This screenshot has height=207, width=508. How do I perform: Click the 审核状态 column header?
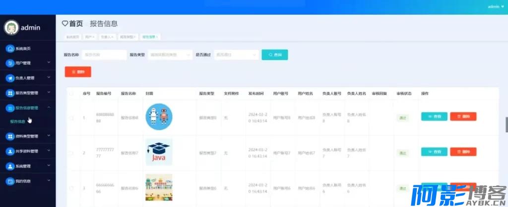click(x=404, y=94)
